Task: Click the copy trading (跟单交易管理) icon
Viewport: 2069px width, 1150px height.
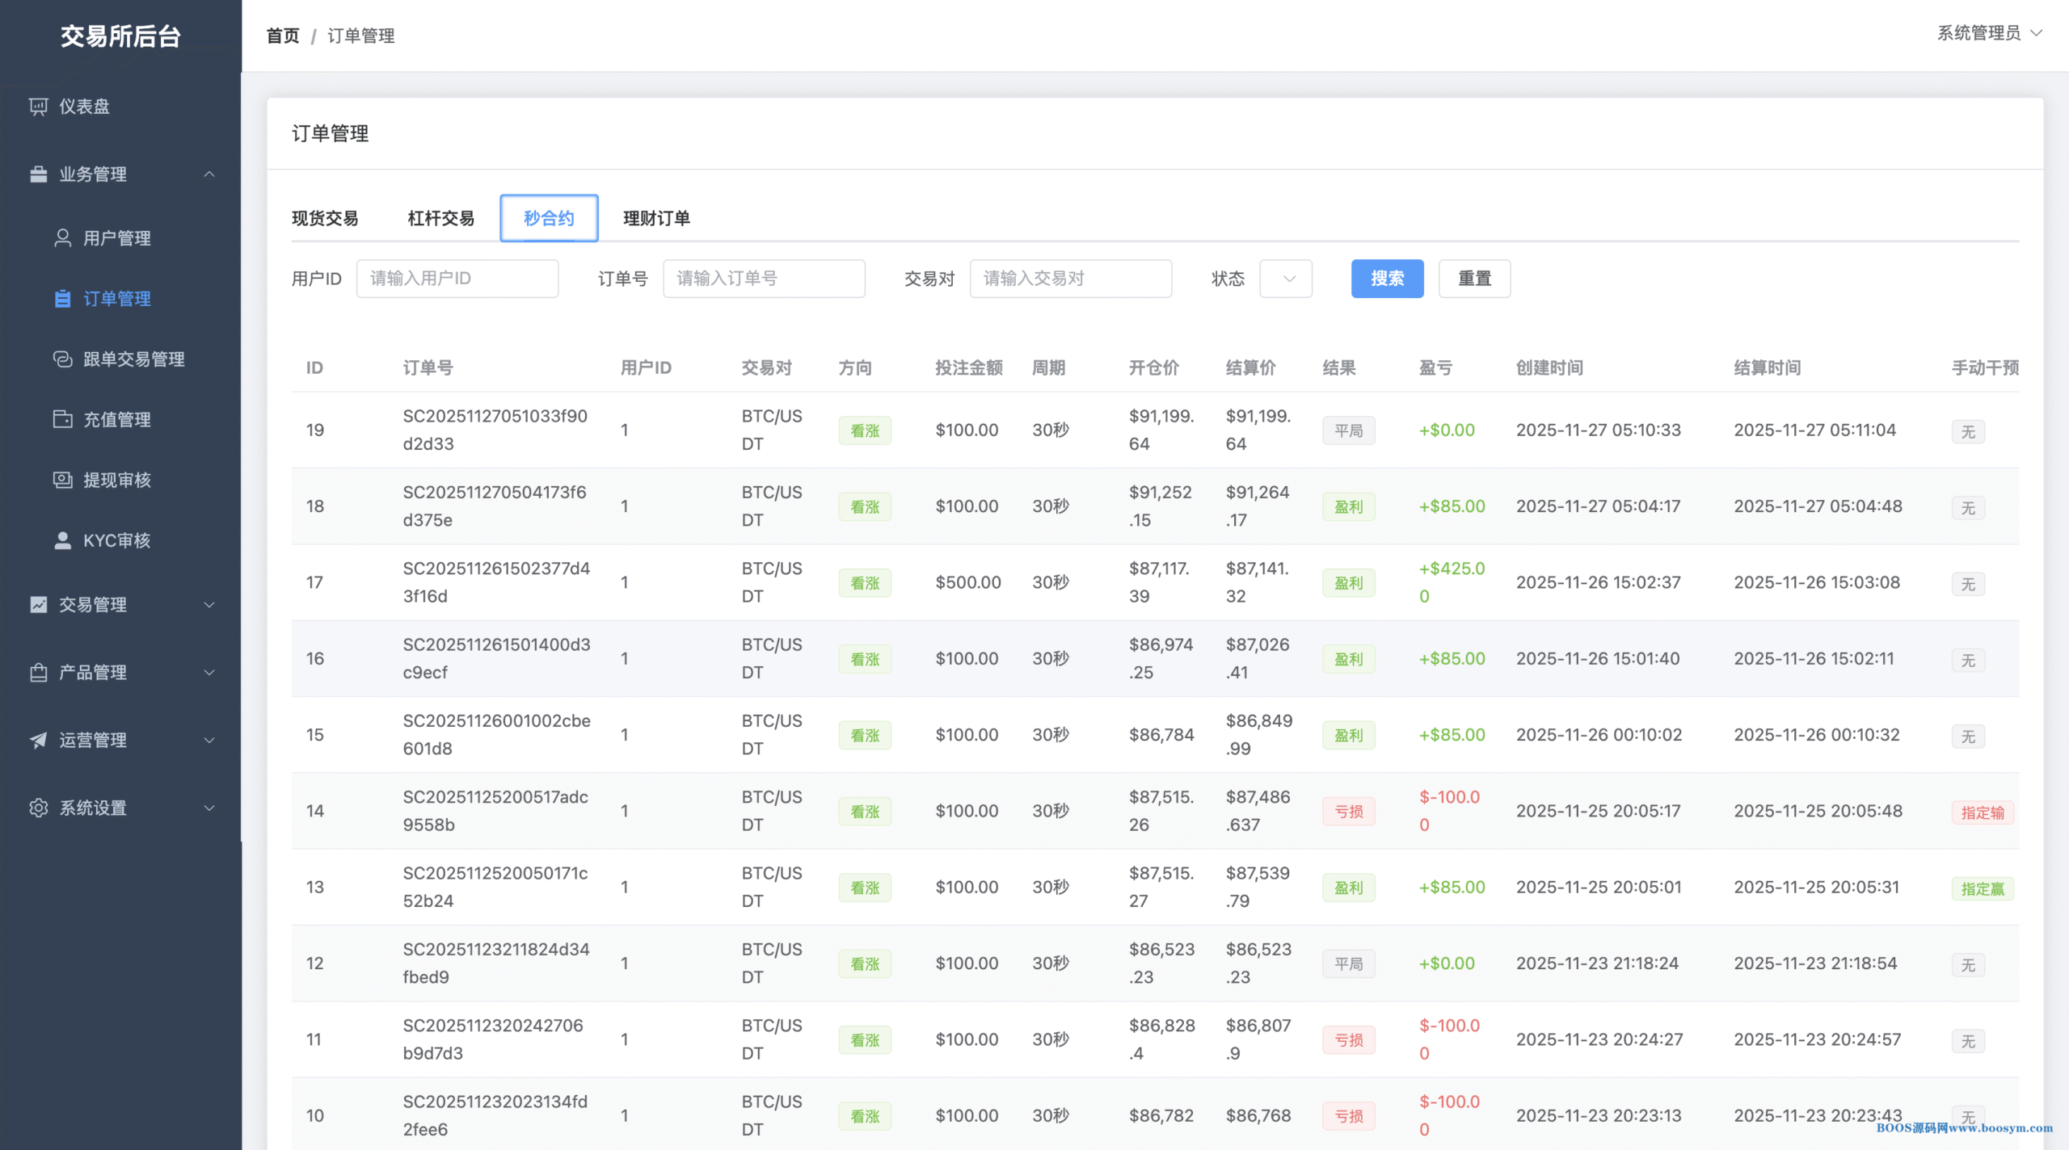Action: pyautogui.click(x=62, y=359)
